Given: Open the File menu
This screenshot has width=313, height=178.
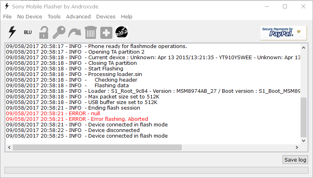Looking at the screenshot, I should [x=7, y=17].
